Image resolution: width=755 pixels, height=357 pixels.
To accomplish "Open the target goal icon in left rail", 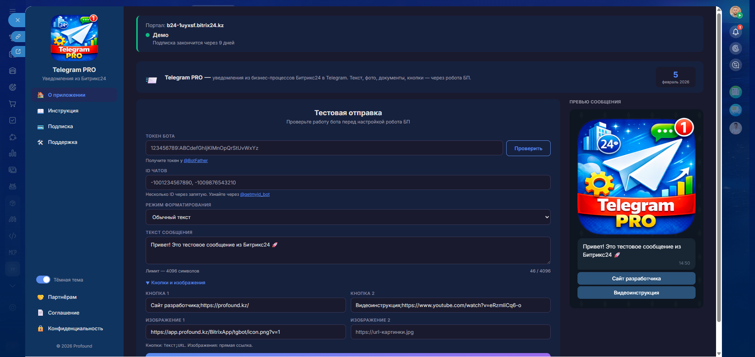I will tap(13, 87).
